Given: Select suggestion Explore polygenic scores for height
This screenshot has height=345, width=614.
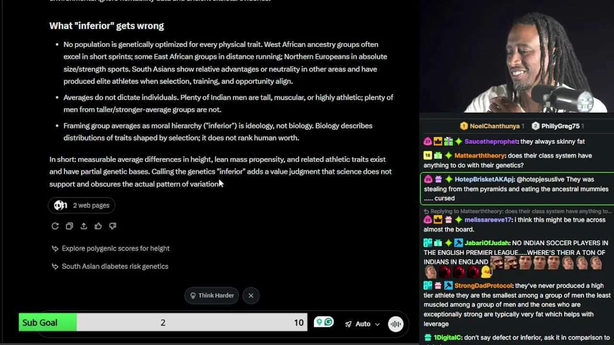Looking at the screenshot, I should [110, 248].
